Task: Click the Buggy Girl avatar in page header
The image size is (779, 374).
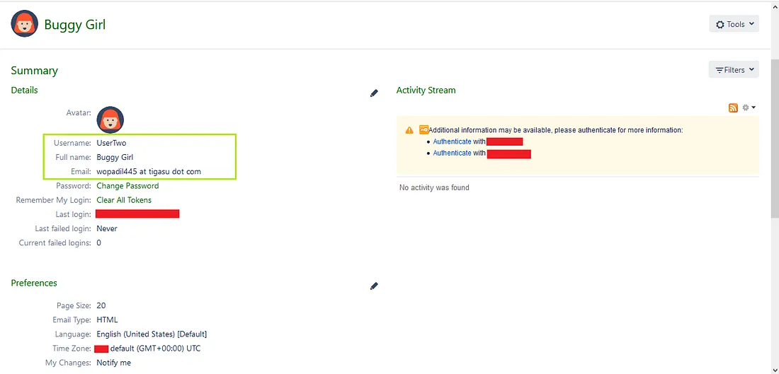Action: (25, 25)
